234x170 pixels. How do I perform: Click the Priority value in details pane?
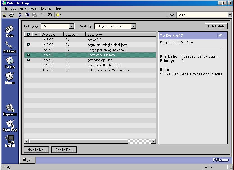tap(182, 61)
